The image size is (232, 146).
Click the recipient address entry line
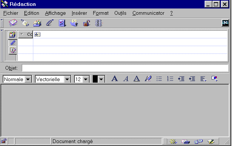coord(130,34)
